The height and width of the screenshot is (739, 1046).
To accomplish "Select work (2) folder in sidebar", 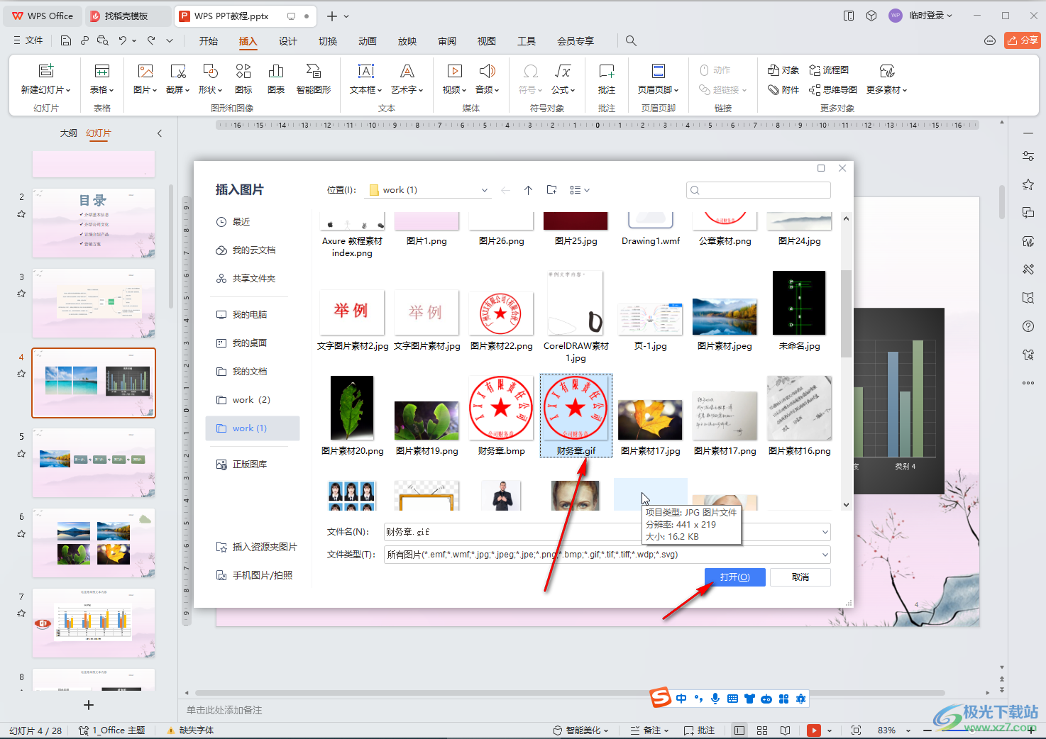I will [243, 400].
